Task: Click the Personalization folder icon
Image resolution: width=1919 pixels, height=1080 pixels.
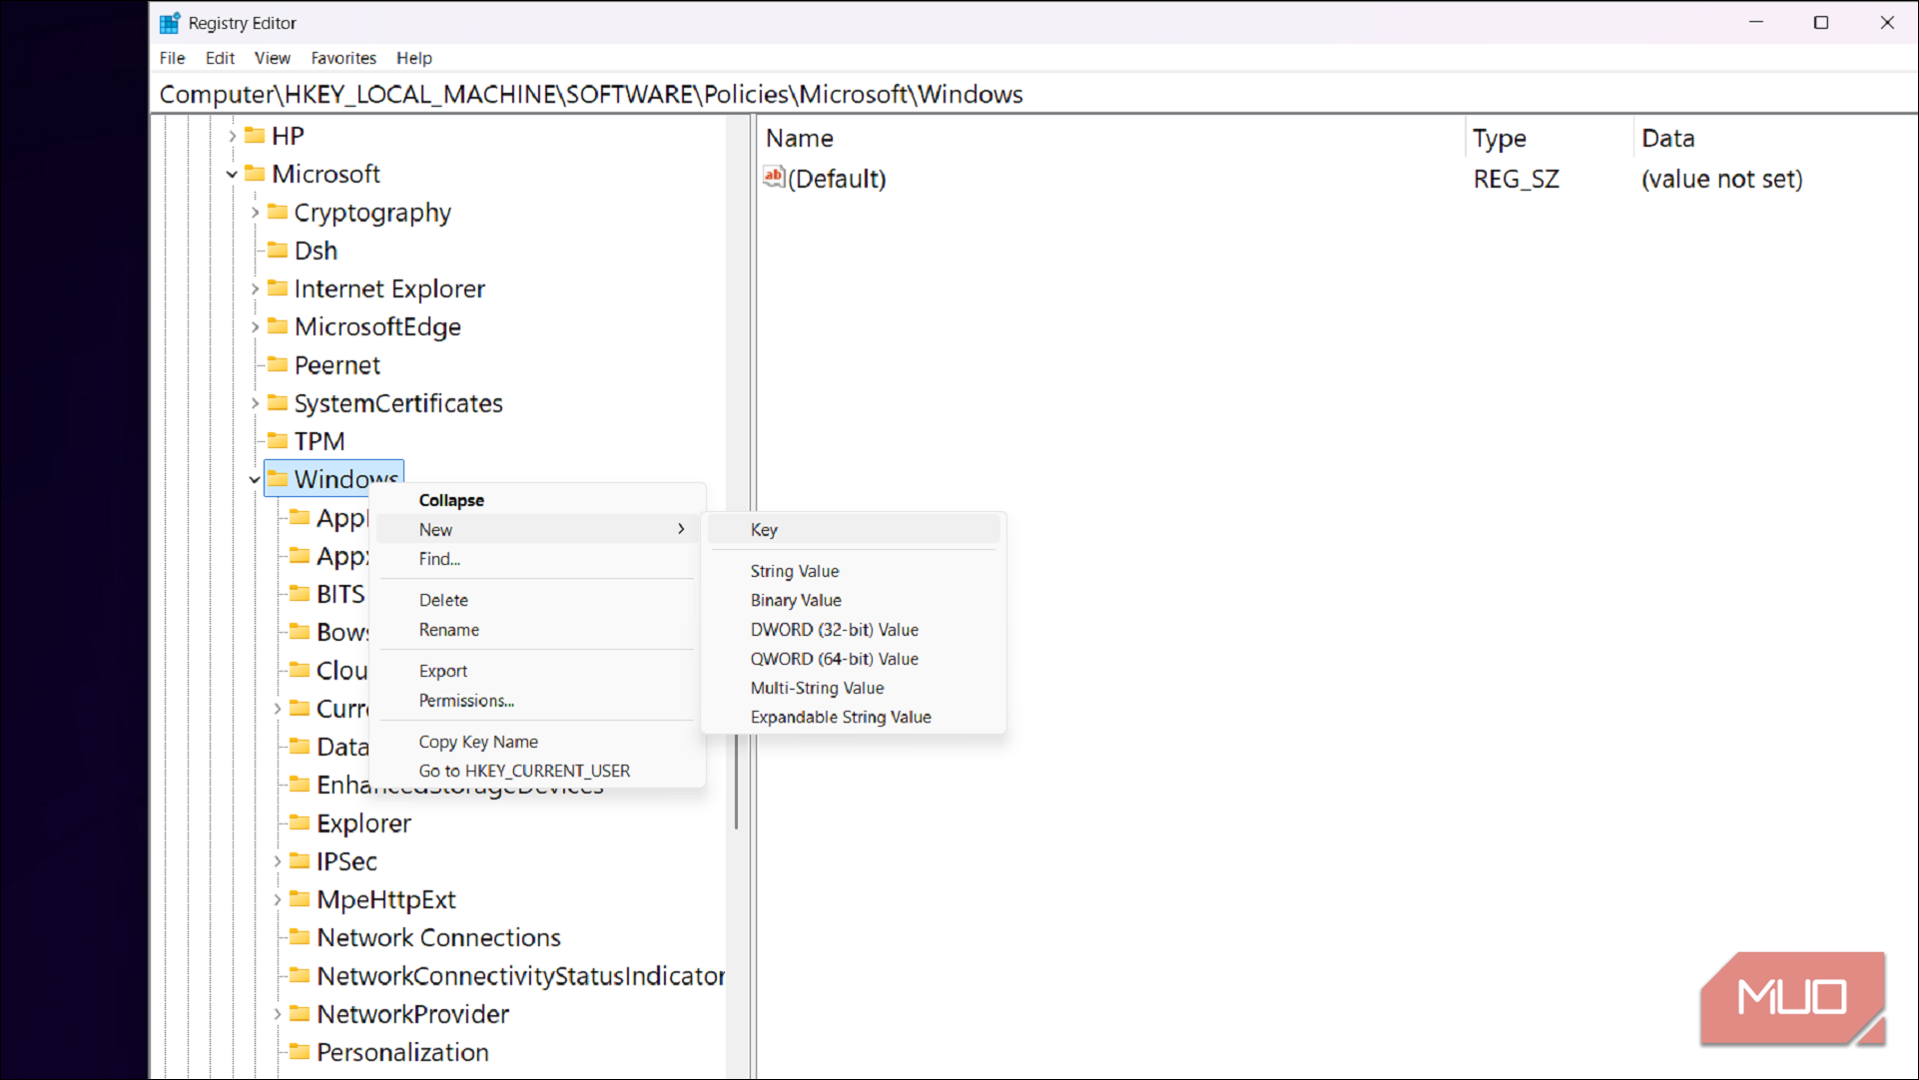Action: [300, 1051]
